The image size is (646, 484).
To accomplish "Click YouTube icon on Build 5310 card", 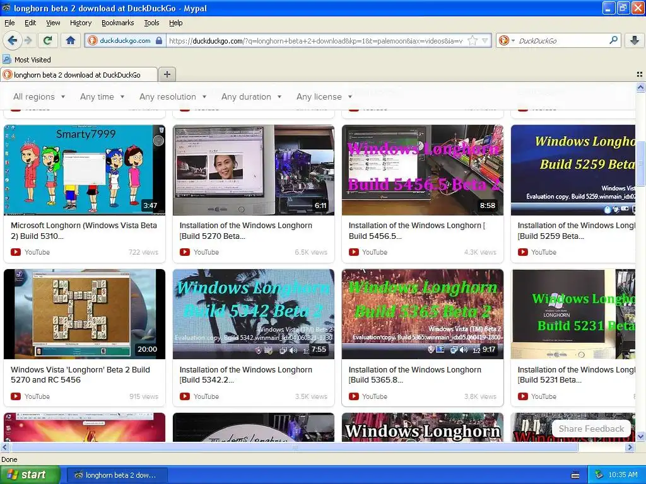I will click(16, 252).
